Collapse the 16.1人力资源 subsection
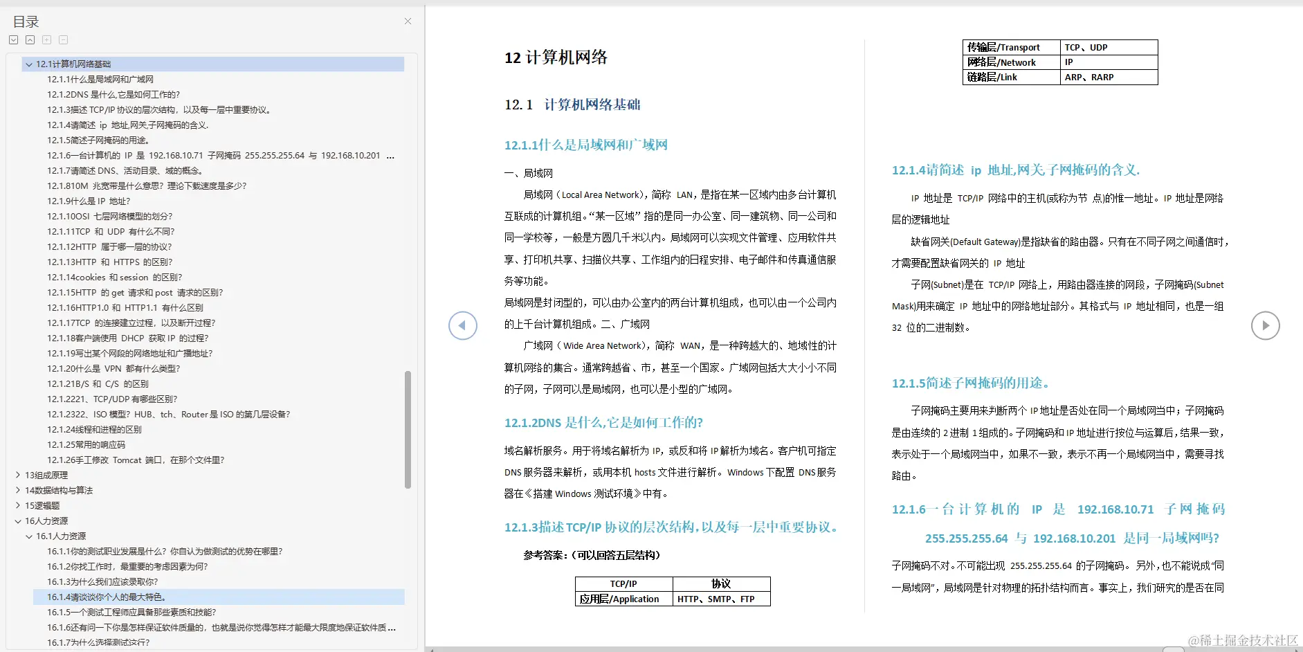Viewport: 1303px width, 652px height. click(x=29, y=536)
